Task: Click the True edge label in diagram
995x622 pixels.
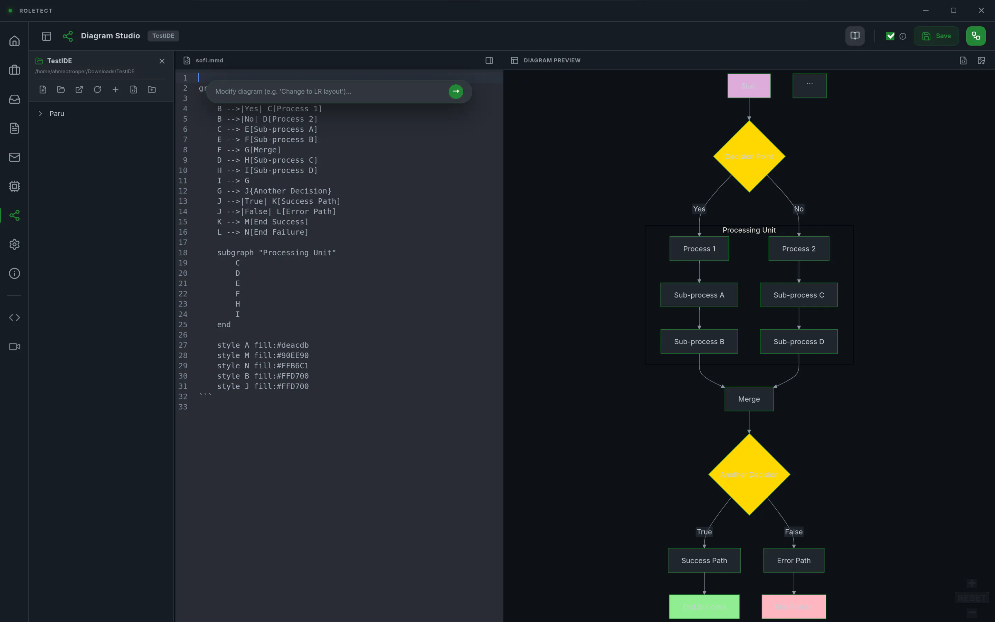Action: coord(704,532)
